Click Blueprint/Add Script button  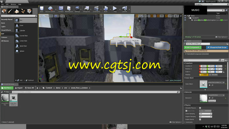[x=217, y=47]
